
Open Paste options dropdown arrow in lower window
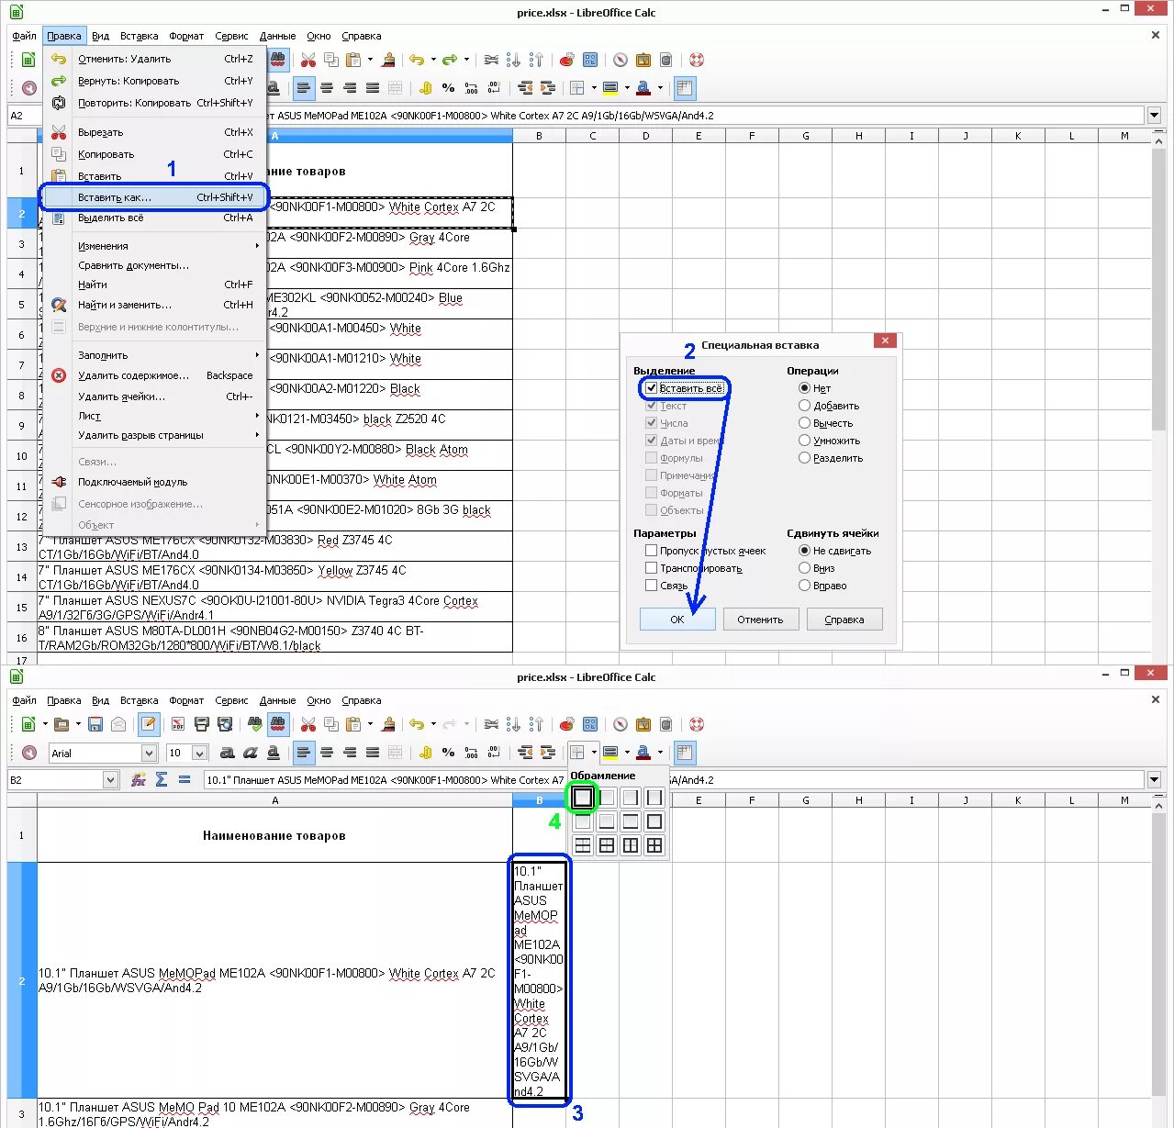coord(370,724)
